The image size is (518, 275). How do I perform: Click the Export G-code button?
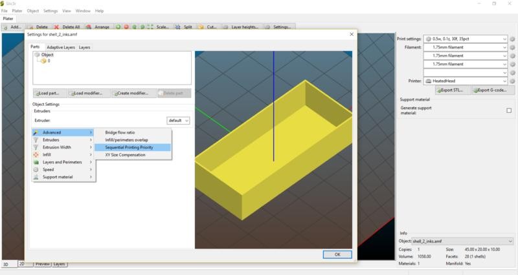[x=489, y=90]
